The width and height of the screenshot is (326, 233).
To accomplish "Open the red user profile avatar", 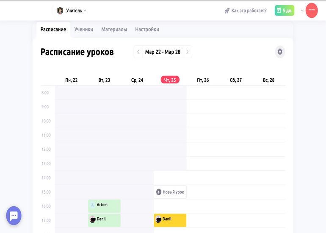I will (312, 10).
